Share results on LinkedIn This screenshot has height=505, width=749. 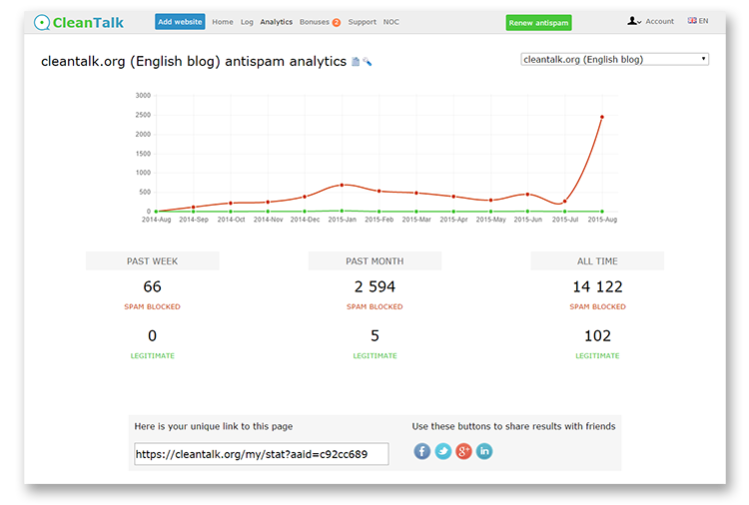[484, 451]
